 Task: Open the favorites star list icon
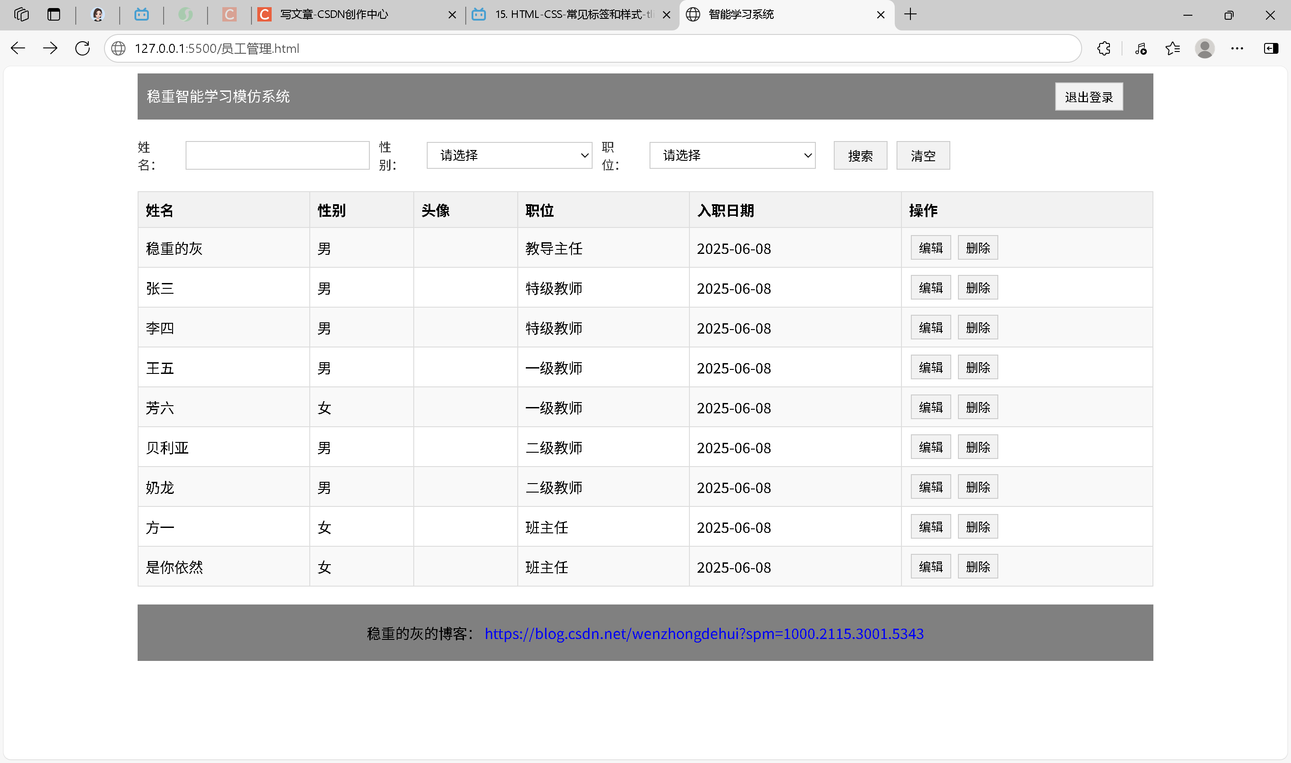pyautogui.click(x=1172, y=48)
